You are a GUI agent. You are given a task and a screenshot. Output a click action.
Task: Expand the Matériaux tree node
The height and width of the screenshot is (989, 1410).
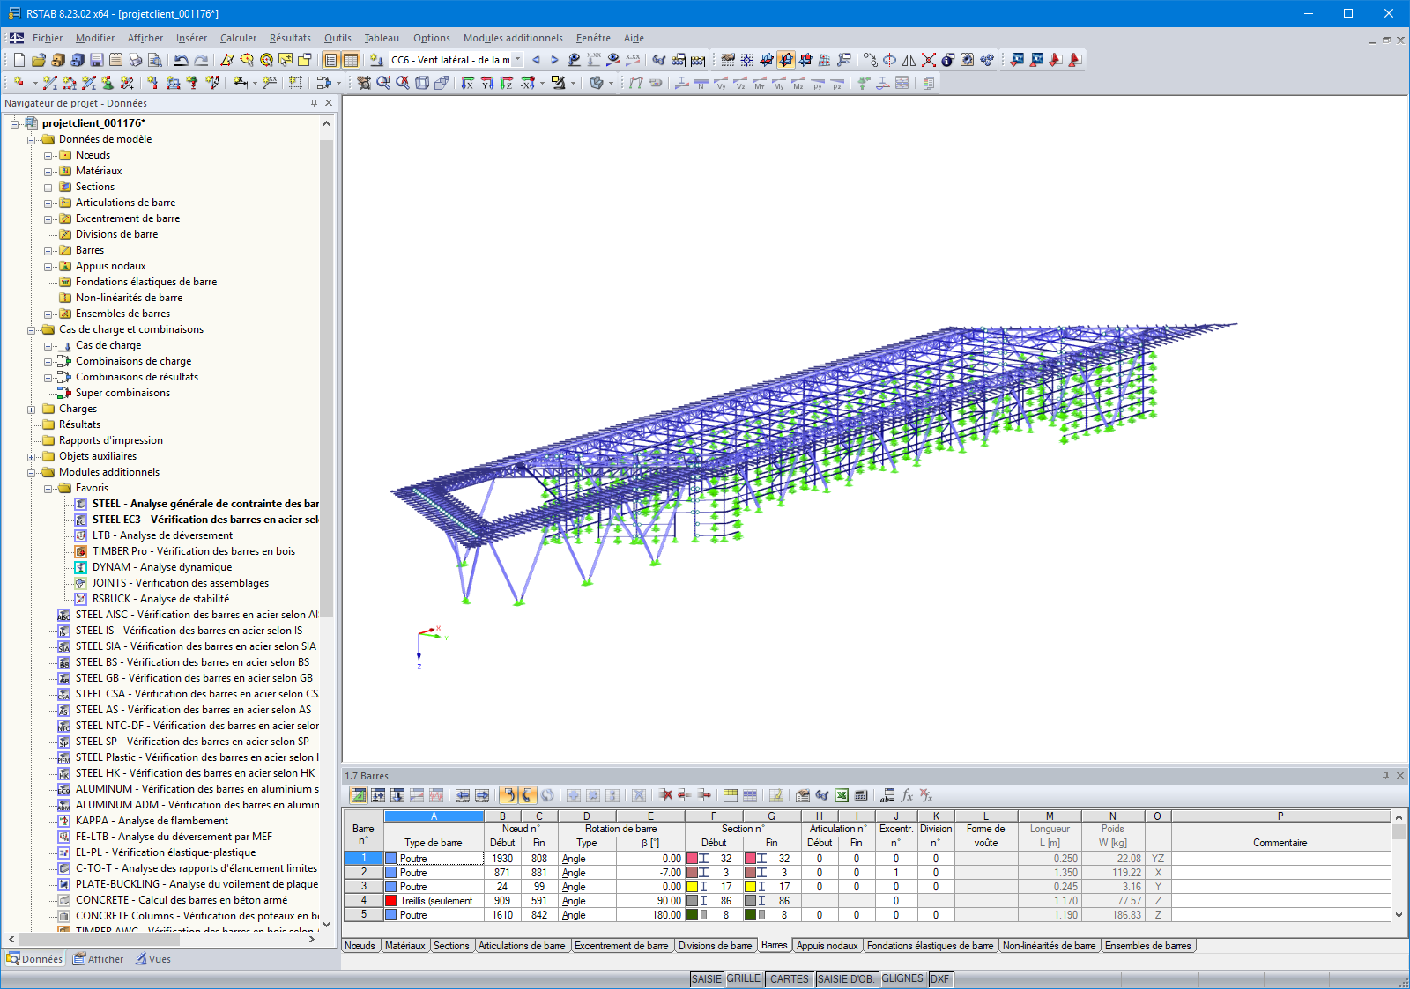[x=48, y=171]
